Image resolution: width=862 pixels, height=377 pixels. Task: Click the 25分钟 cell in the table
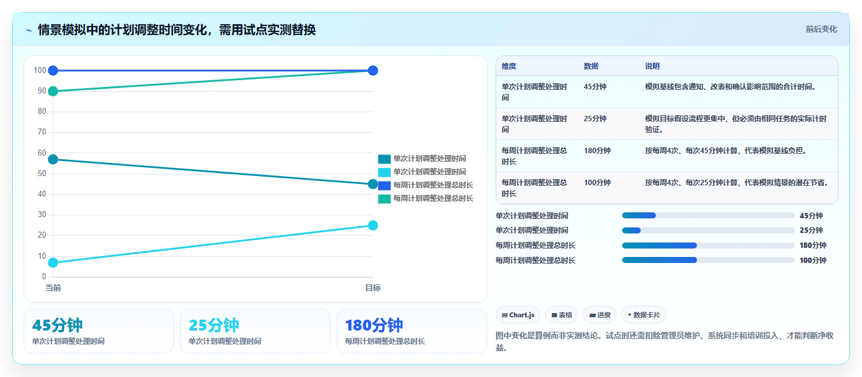[595, 118]
